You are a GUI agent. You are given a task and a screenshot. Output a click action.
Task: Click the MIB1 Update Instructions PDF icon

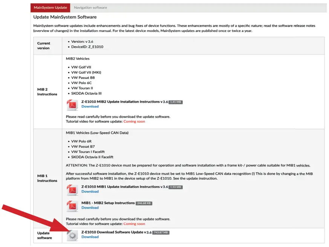click(x=72, y=189)
